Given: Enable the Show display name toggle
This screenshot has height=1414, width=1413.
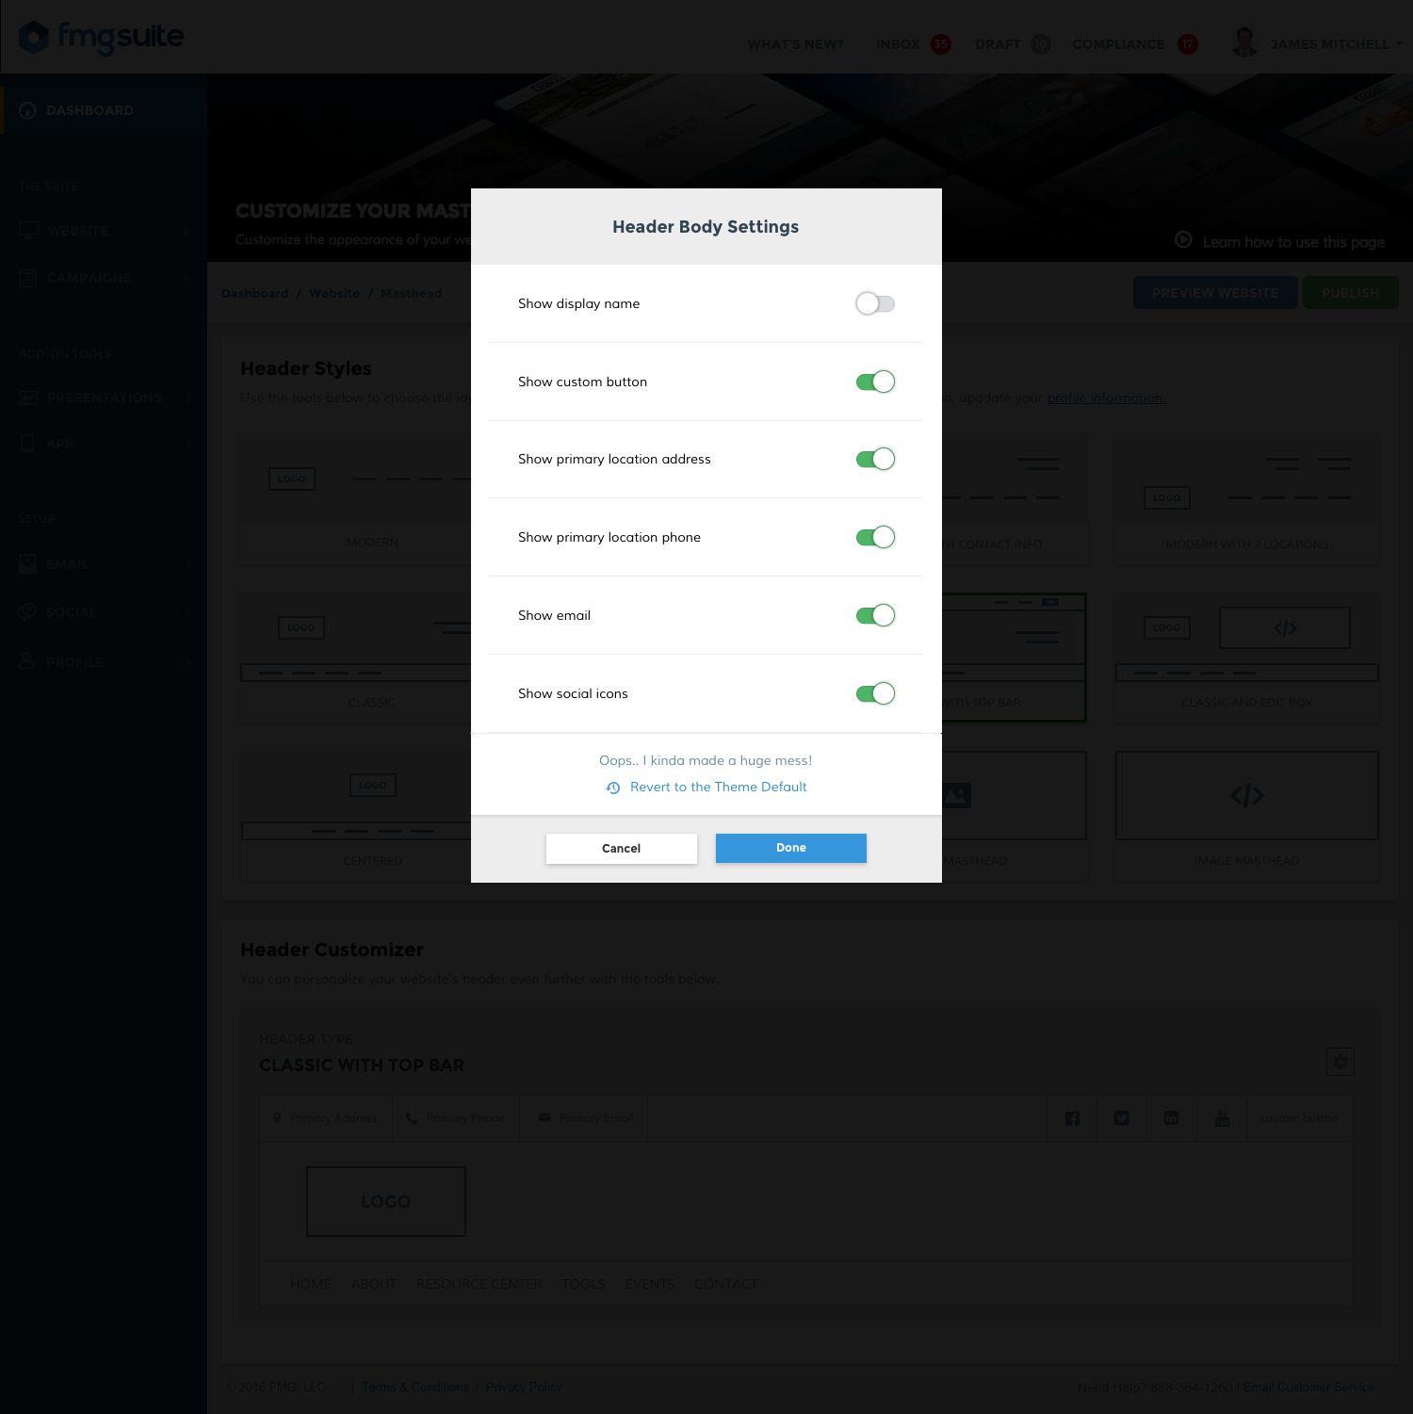Looking at the screenshot, I should pyautogui.click(x=874, y=303).
